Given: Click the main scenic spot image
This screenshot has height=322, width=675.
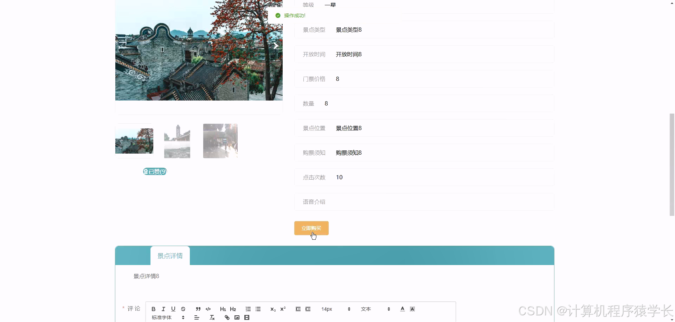Looking at the screenshot, I should point(199,50).
